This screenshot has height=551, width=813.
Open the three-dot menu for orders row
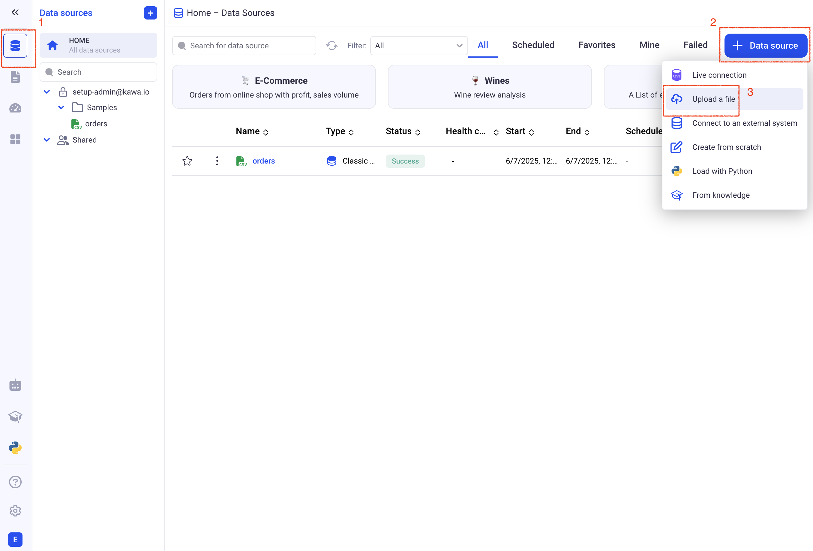217,161
